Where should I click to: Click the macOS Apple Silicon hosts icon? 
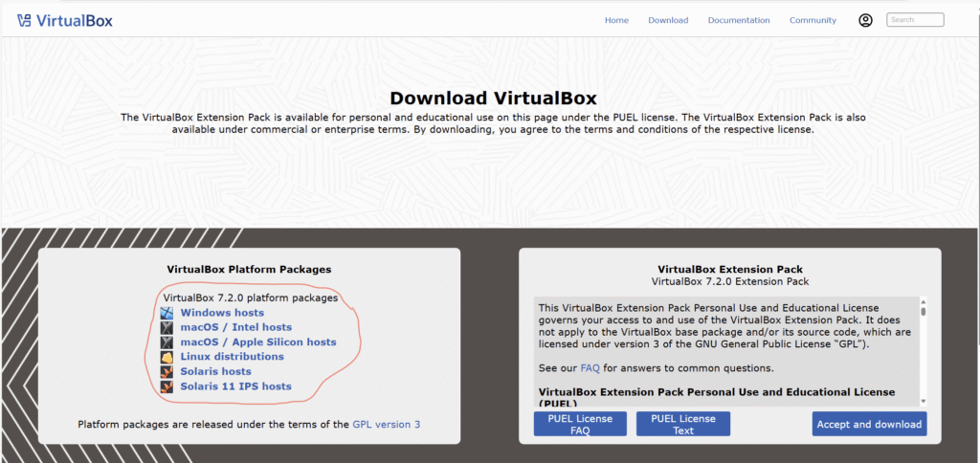[x=167, y=342]
